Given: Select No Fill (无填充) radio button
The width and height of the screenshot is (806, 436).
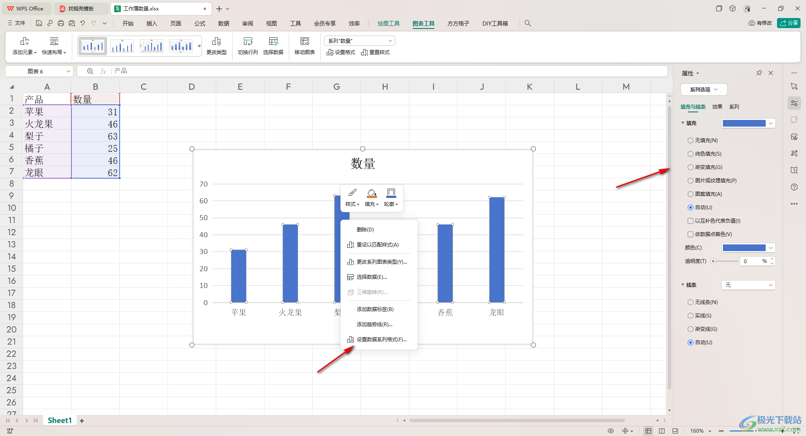Looking at the screenshot, I should (690, 140).
